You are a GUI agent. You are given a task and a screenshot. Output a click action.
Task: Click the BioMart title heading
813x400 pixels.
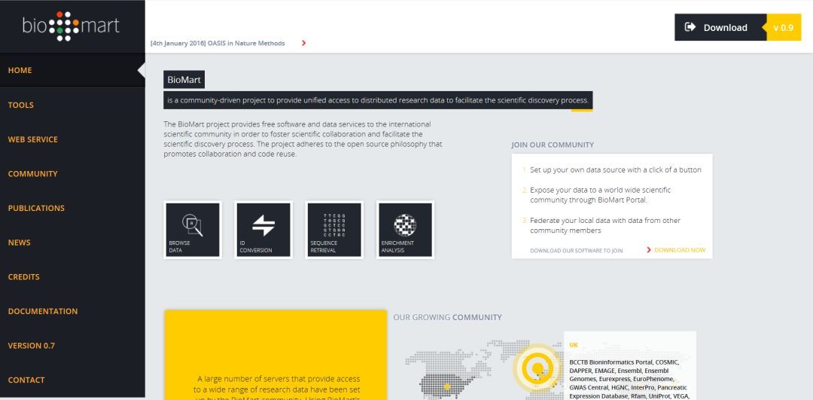[184, 80]
